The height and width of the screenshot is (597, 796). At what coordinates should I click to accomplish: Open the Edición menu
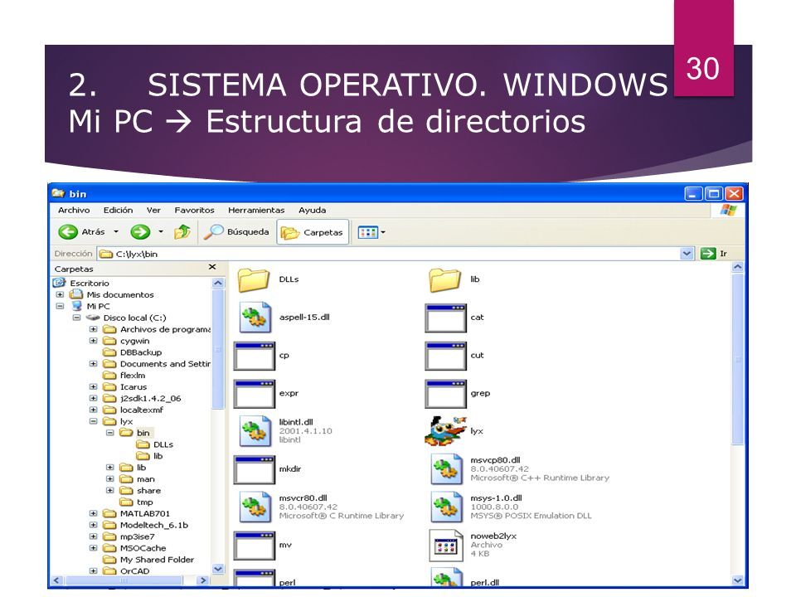[x=118, y=210]
